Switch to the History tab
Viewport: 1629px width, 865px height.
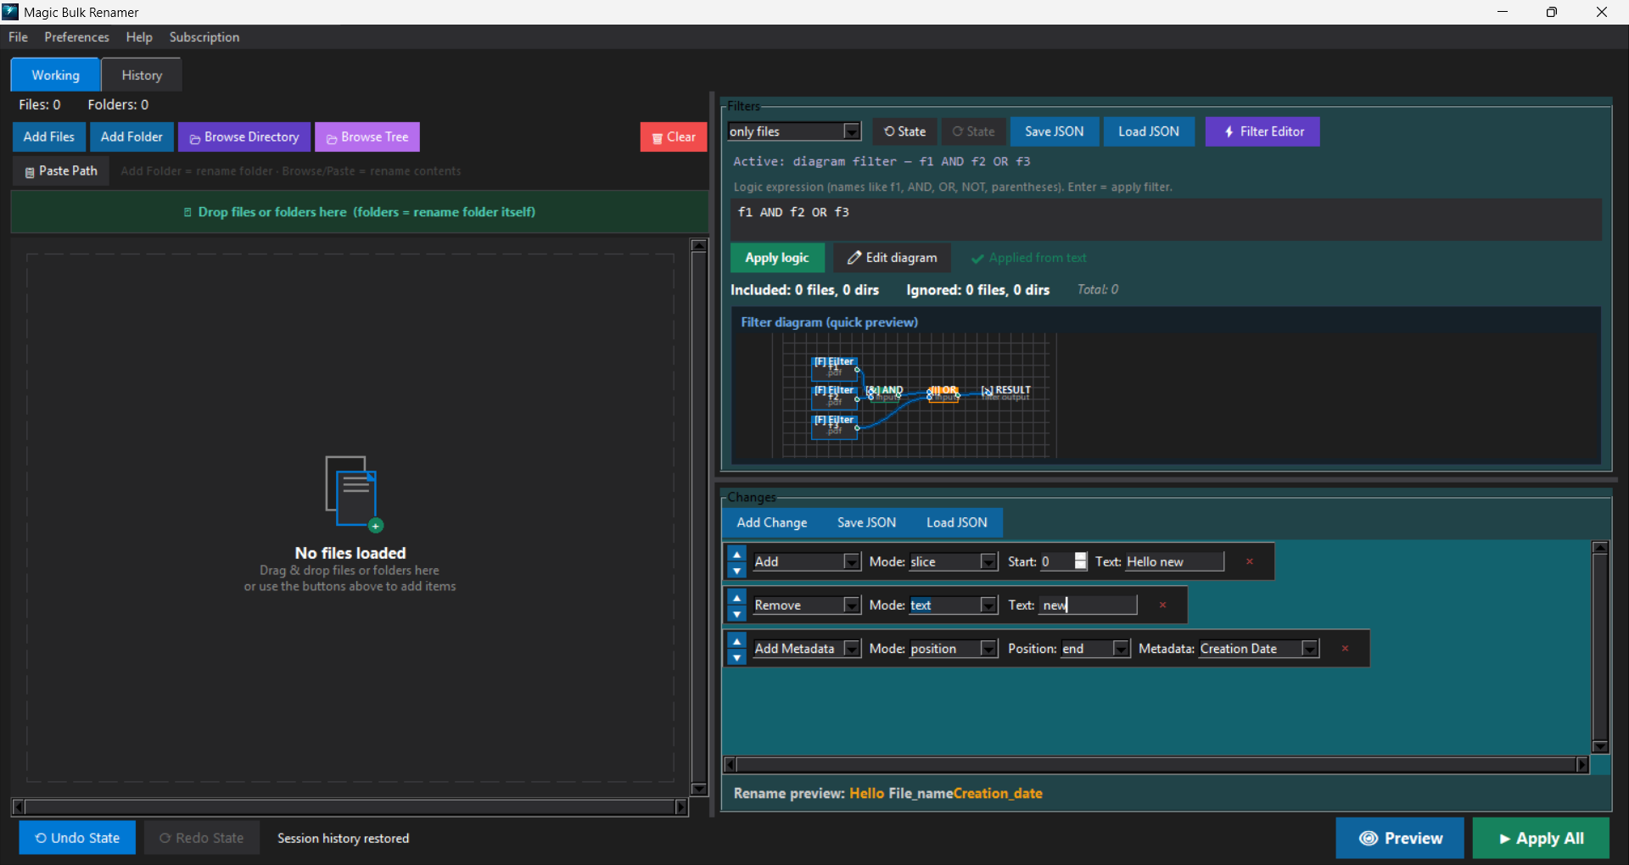pyautogui.click(x=142, y=75)
